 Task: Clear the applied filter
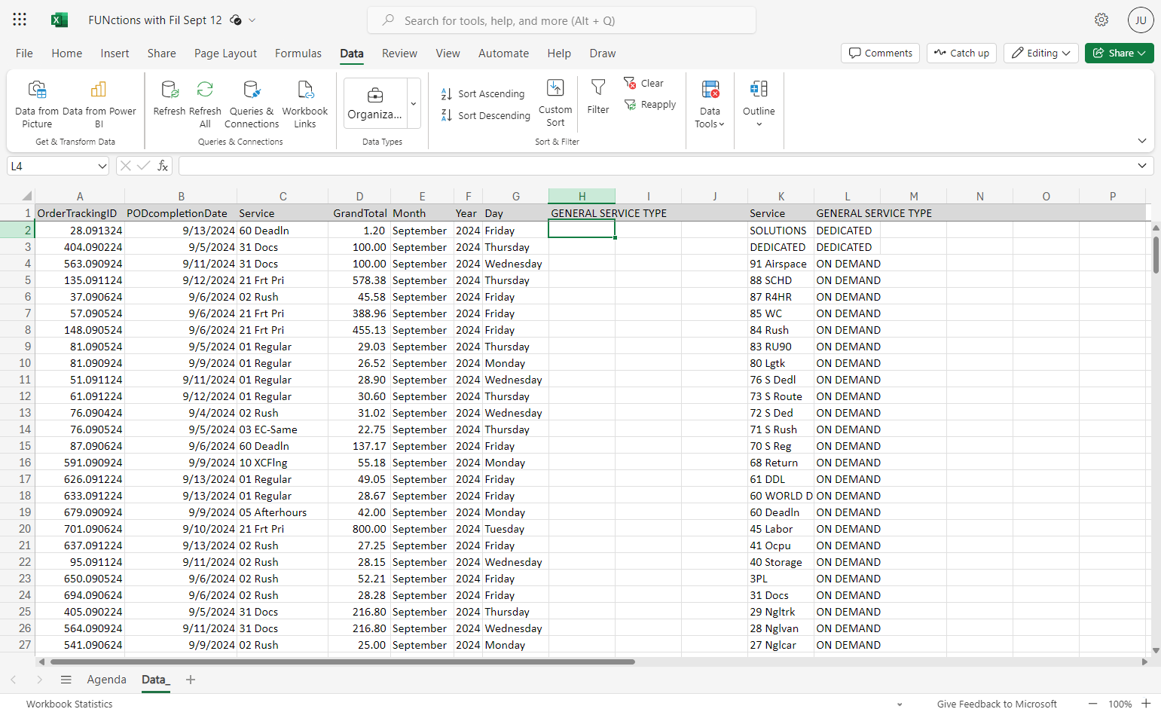(643, 83)
